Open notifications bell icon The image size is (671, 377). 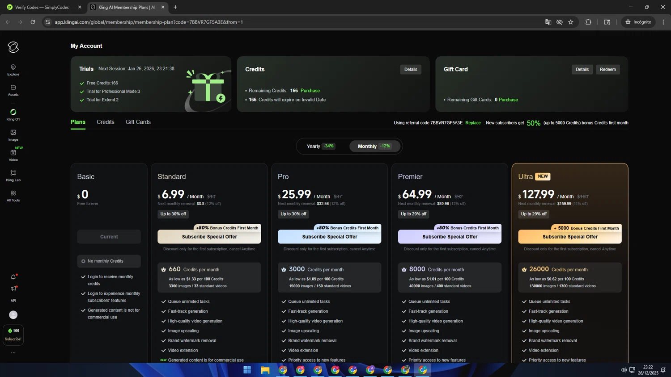(x=13, y=277)
